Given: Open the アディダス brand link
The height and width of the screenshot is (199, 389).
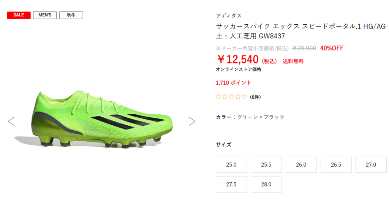Looking at the screenshot, I should click(x=228, y=16).
